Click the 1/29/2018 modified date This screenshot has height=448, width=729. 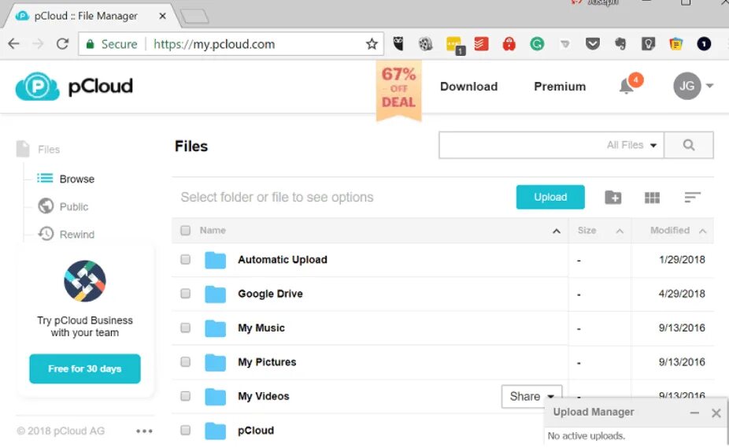tap(682, 260)
